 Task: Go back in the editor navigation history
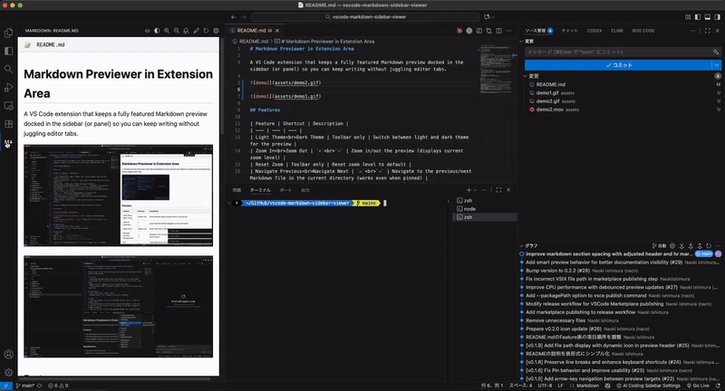pyautogui.click(x=234, y=17)
